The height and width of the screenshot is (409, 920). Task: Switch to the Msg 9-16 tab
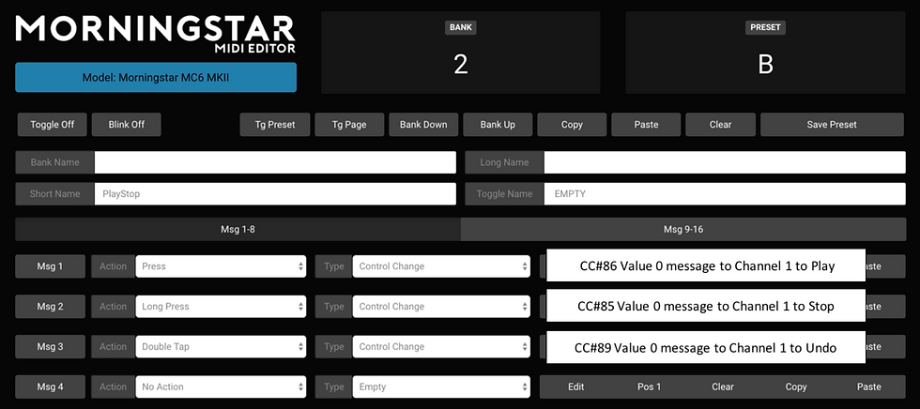(x=683, y=229)
